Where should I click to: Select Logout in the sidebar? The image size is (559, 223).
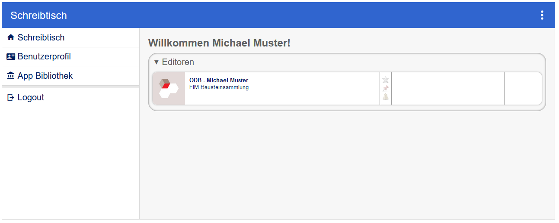click(x=31, y=98)
